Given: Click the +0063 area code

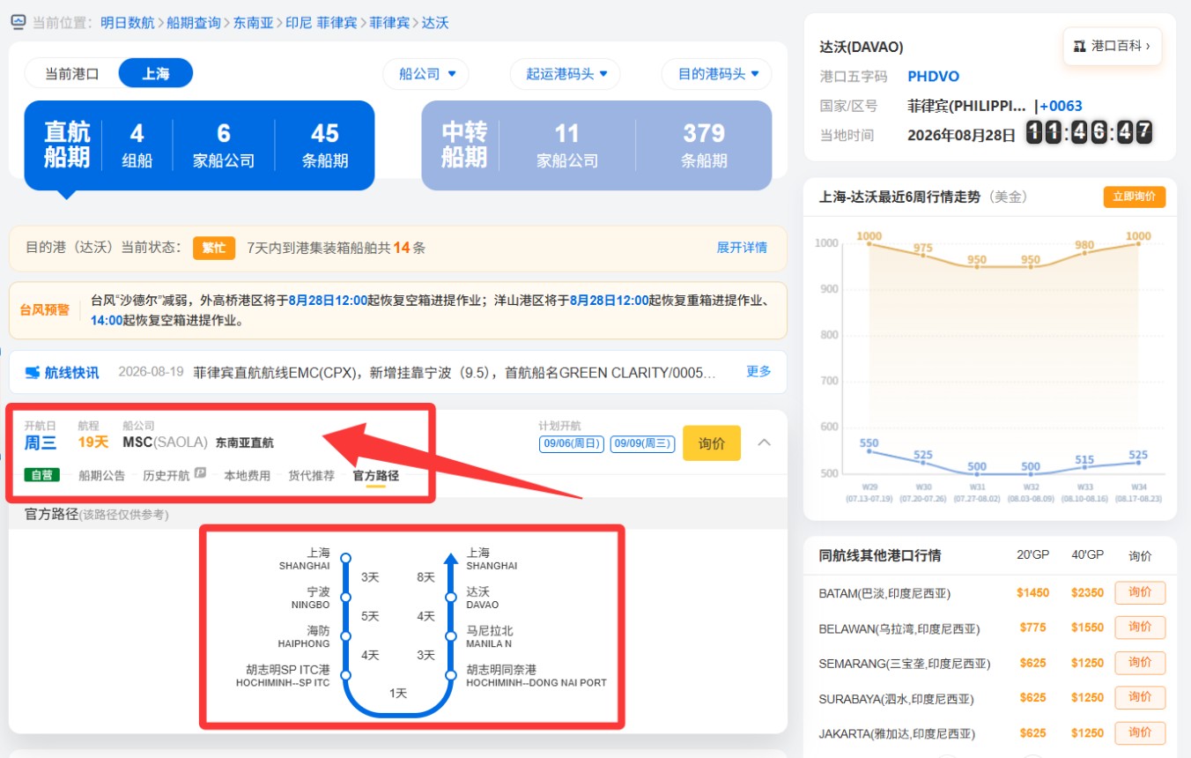Looking at the screenshot, I should click(1062, 106).
